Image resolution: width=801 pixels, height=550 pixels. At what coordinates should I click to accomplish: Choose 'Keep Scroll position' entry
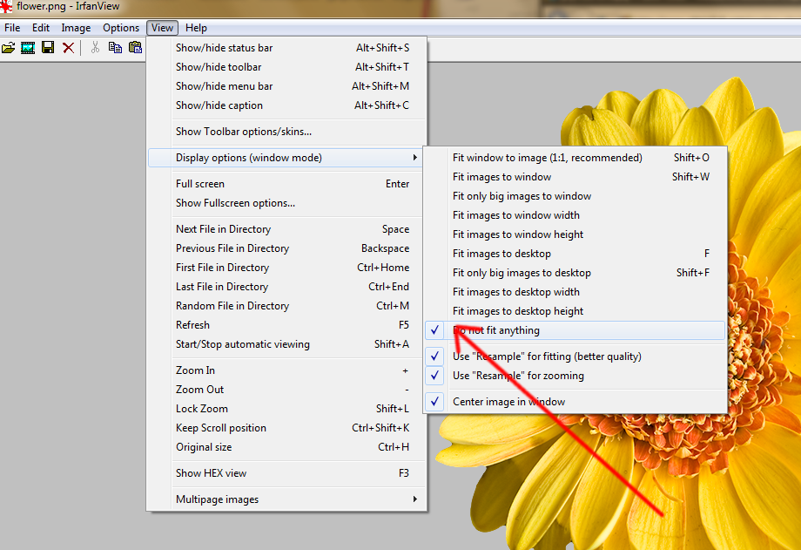(x=286, y=428)
